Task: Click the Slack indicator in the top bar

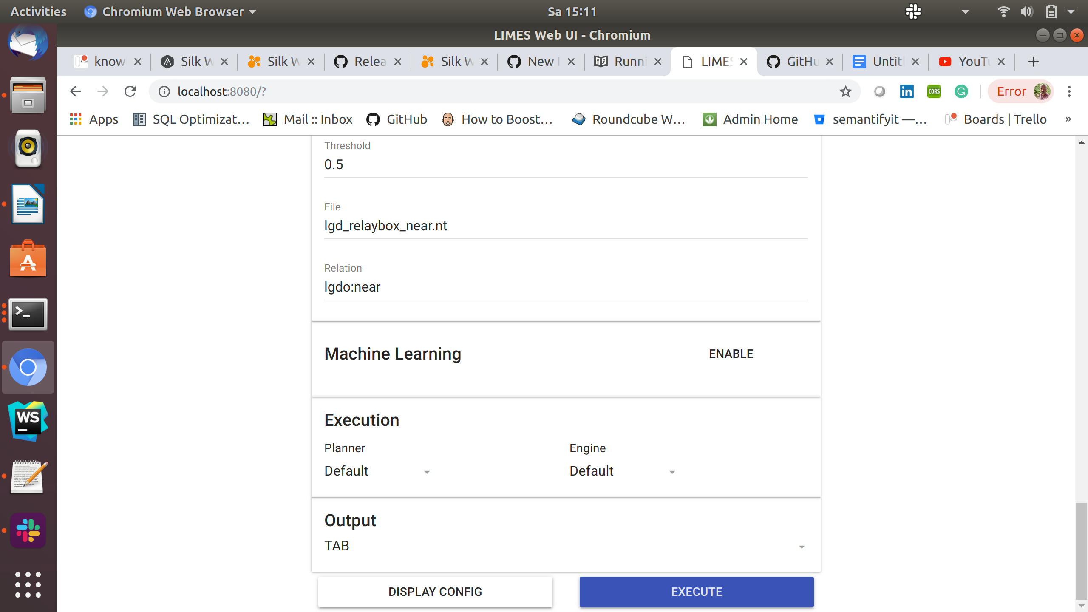Action: click(913, 11)
